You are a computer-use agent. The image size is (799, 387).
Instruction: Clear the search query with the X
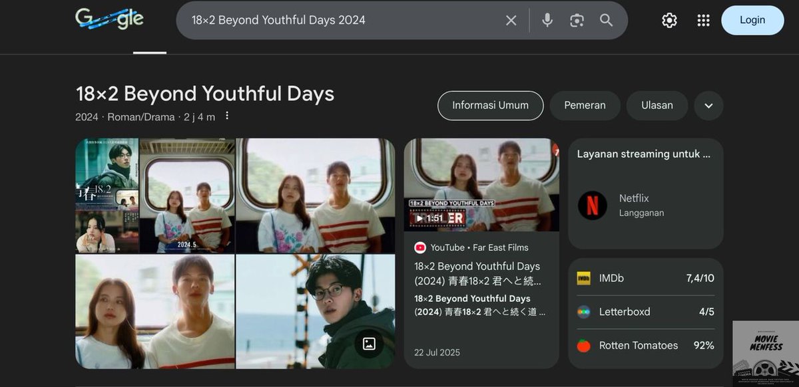(x=511, y=20)
